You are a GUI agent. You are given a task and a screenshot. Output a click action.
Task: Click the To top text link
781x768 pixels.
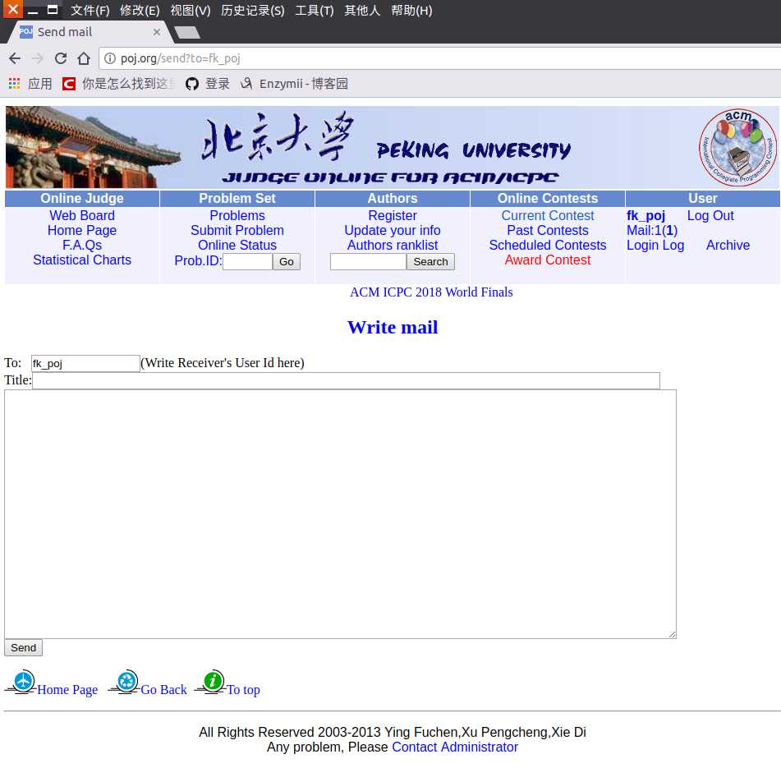coord(243,689)
